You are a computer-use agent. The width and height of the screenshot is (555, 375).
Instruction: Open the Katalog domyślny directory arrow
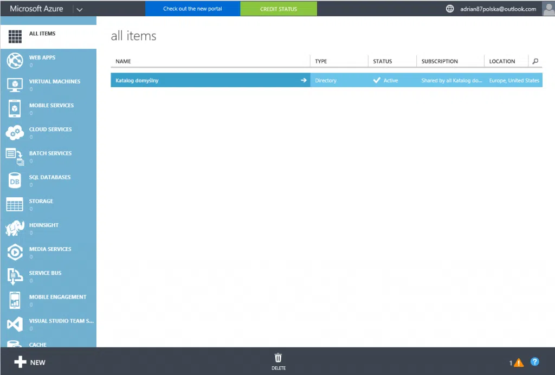[304, 80]
